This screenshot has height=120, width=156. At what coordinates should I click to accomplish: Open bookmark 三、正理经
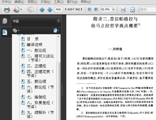pos(36,66)
